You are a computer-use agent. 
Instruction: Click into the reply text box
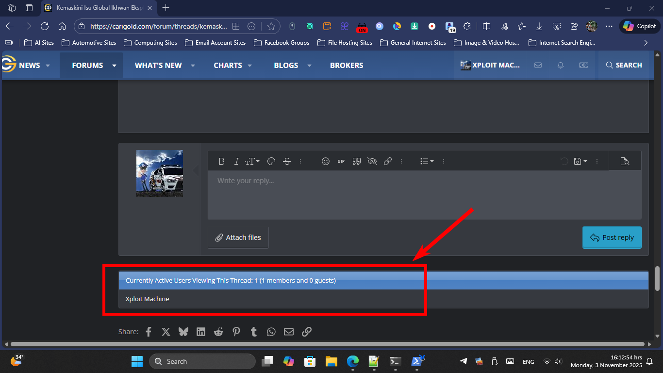pos(425,195)
